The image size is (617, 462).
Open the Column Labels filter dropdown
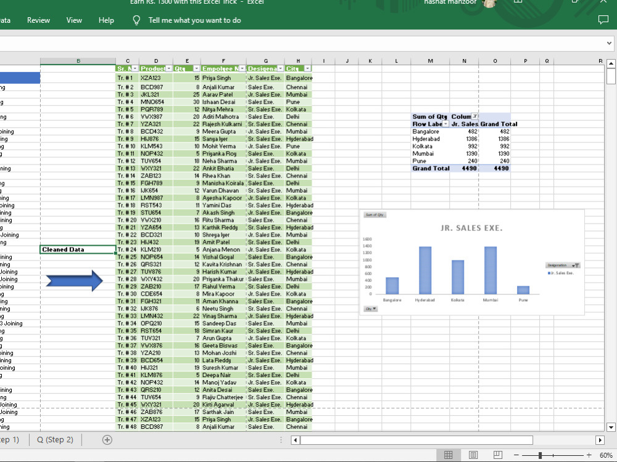click(474, 116)
